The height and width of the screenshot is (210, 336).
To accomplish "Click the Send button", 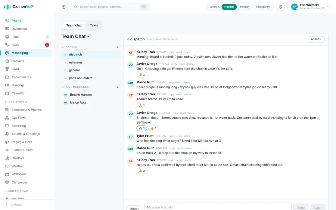I will coord(301,207).
